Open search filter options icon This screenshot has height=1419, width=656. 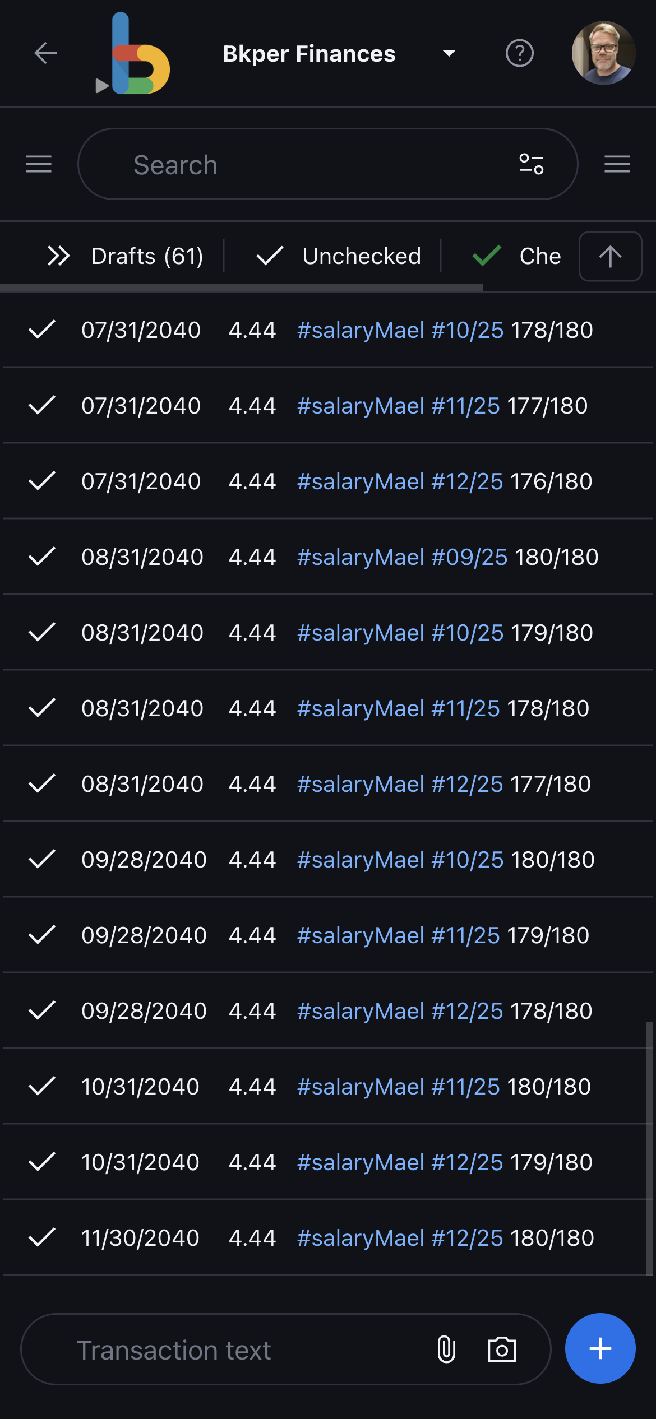[531, 164]
